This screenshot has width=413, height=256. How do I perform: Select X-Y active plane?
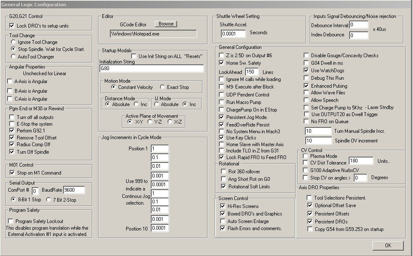[x=129, y=122]
